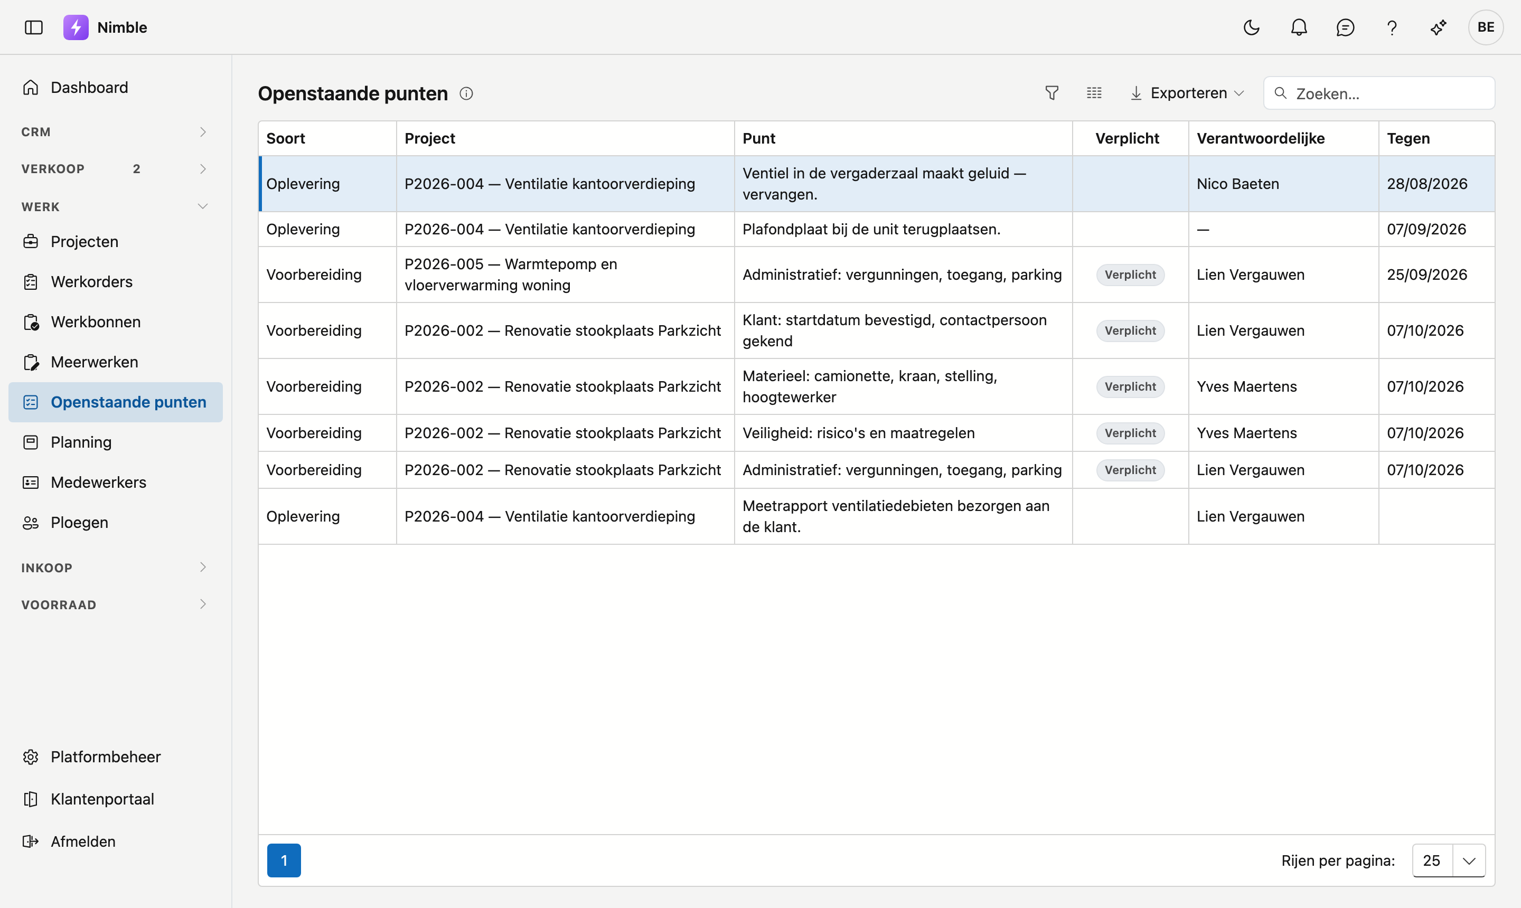Open the filter funnel icon
This screenshot has width=1521, height=908.
pyautogui.click(x=1051, y=93)
